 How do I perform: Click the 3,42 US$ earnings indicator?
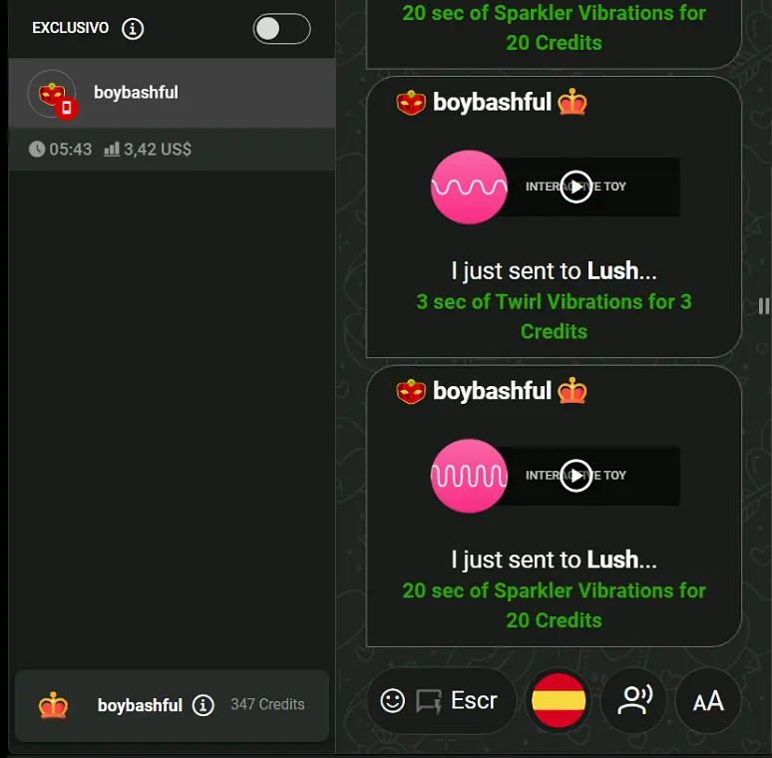click(148, 150)
